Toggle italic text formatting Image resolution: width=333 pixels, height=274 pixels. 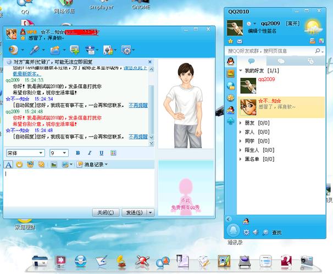tap(90, 153)
